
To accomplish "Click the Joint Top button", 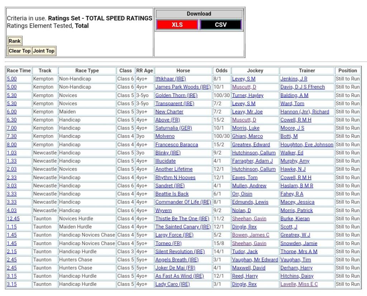I will coord(44,51).
